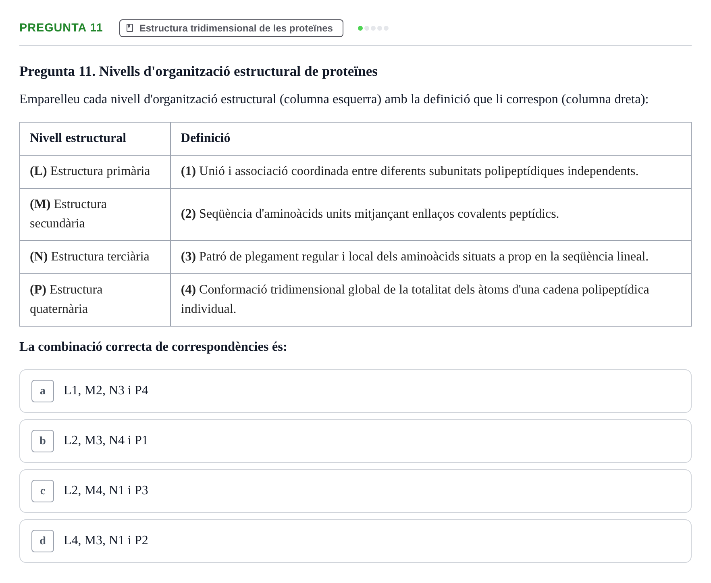
Task: Select answer letter box 'b'
Action: [x=43, y=441]
